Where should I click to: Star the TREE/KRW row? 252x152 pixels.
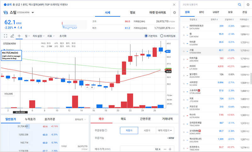pos(184,148)
